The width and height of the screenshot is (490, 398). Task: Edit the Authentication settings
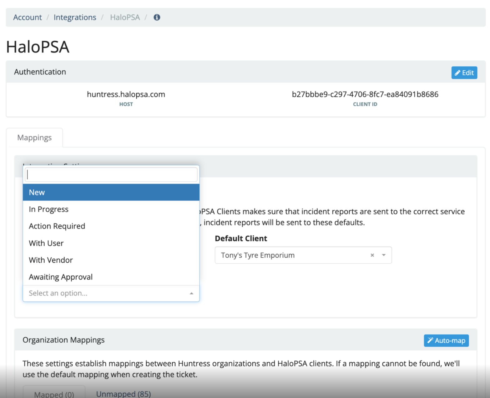(x=464, y=73)
